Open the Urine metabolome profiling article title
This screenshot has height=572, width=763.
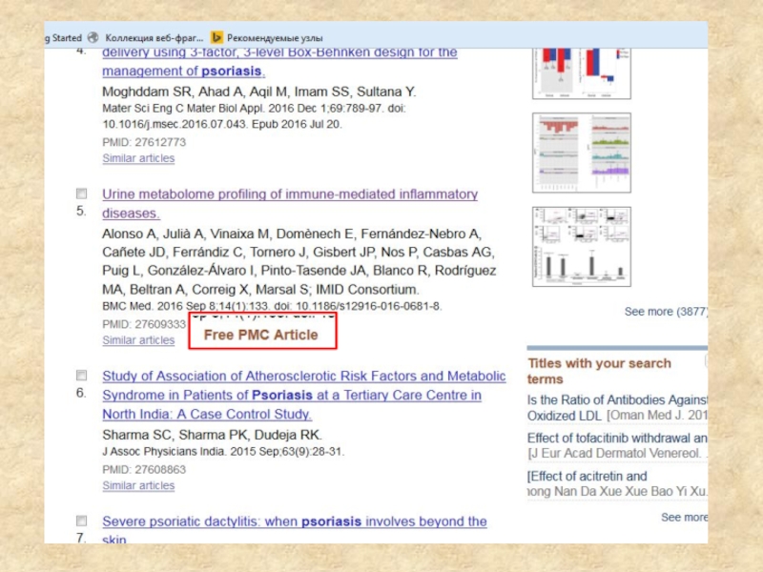pyautogui.click(x=289, y=194)
